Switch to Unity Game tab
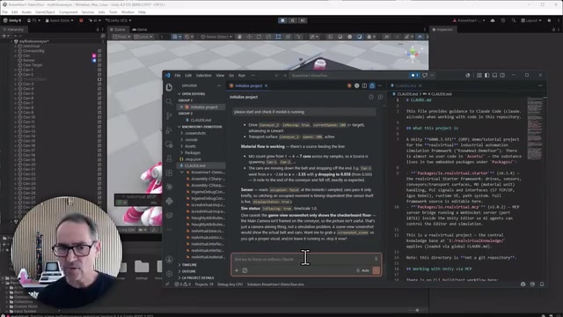Screen dimensions: 563x317 tap(139, 29)
